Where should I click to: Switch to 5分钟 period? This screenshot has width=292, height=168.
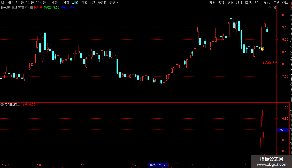coord(30,2)
